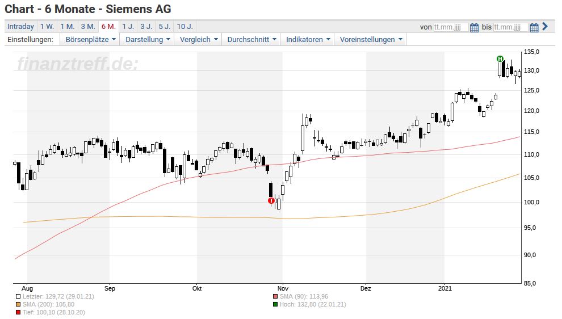Click the 'Sep' x-axis label
562x319 pixels.
pos(110,288)
